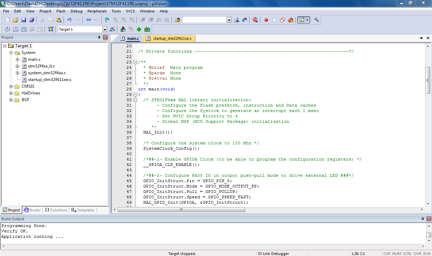Collapse the main function fold at line 29

pos(135,94)
